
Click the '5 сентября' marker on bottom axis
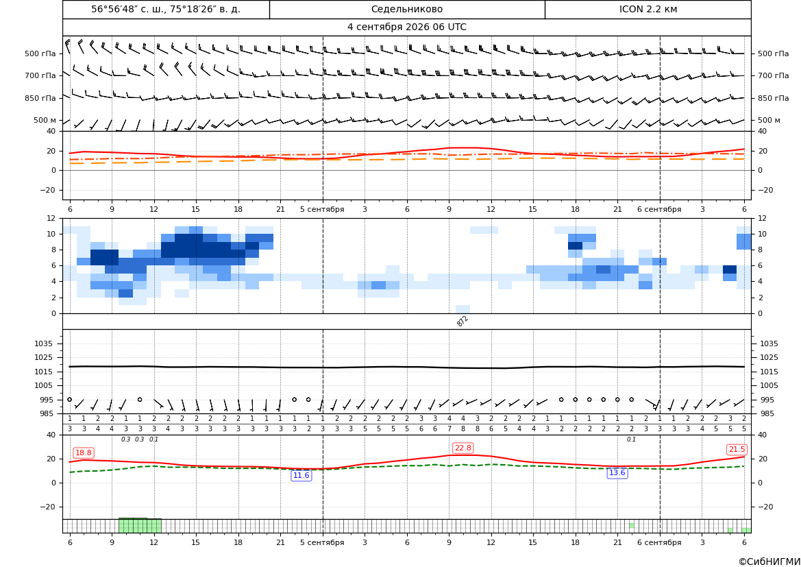[322, 542]
